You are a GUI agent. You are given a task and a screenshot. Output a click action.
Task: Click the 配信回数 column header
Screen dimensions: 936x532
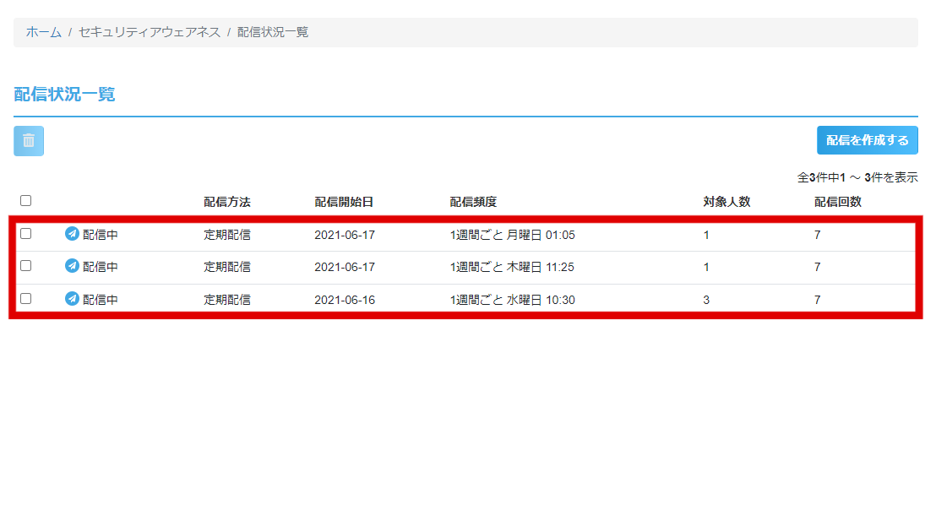(837, 202)
